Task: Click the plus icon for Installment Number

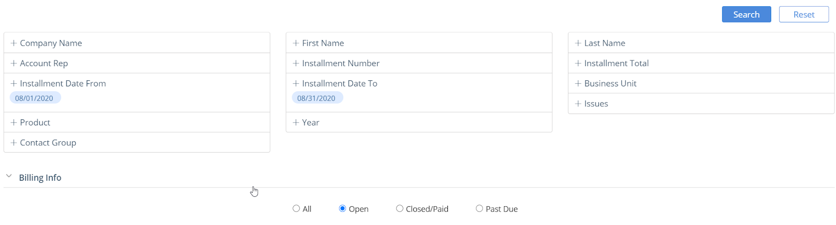Action: [296, 64]
